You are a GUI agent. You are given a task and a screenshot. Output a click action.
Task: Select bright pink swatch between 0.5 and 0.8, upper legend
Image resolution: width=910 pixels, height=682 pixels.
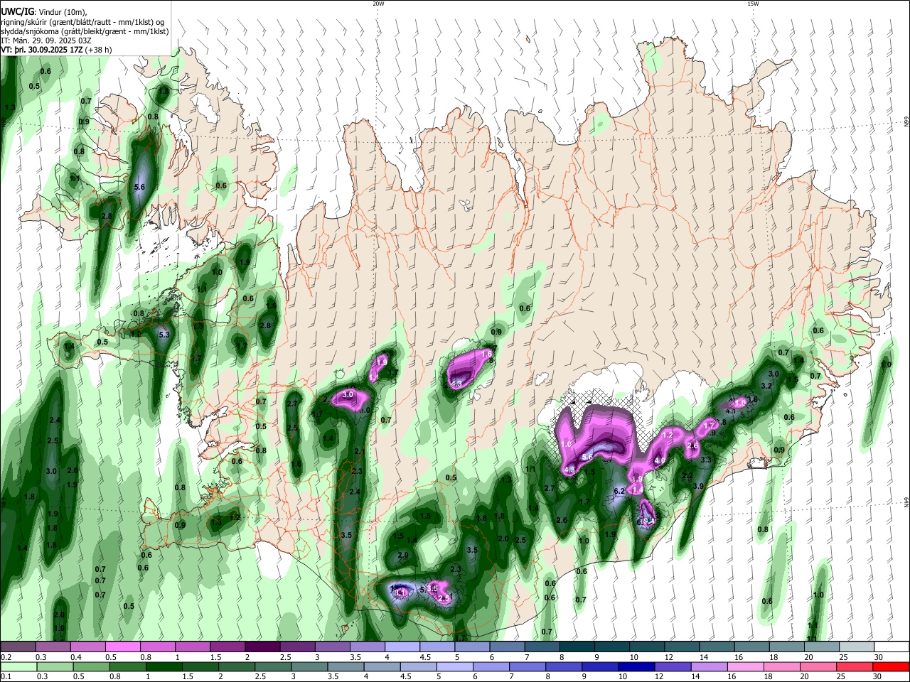click(123, 647)
